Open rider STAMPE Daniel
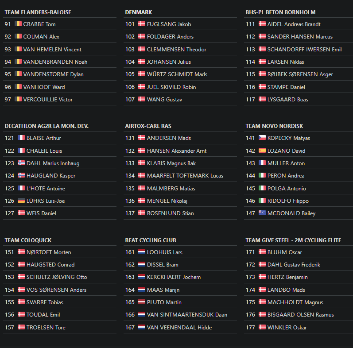 (x=286, y=87)
